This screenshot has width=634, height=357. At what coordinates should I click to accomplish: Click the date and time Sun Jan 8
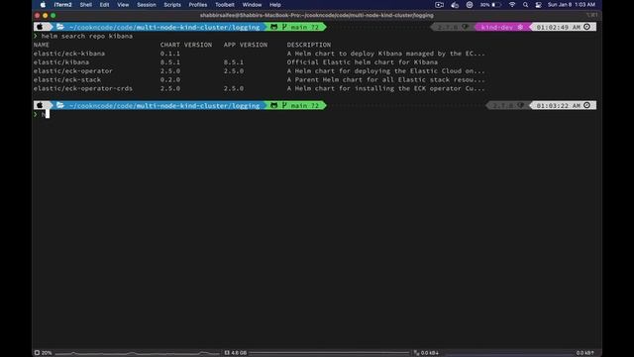572,5
